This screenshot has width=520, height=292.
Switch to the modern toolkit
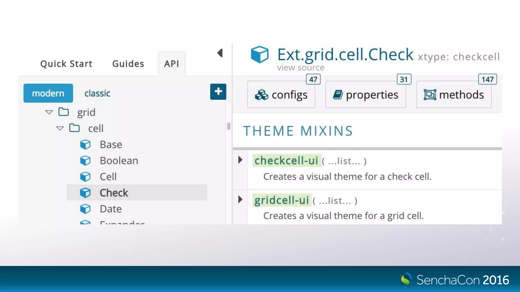pos(48,93)
